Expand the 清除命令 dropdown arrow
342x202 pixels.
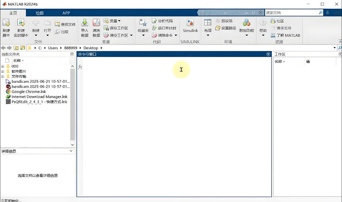click(x=176, y=35)
